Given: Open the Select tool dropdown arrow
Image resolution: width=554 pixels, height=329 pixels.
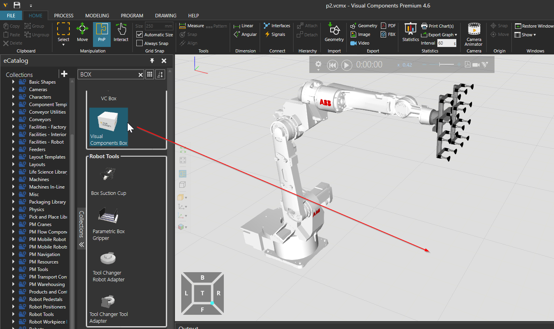Looking at the screenshot, I should (x=63, y=45).
